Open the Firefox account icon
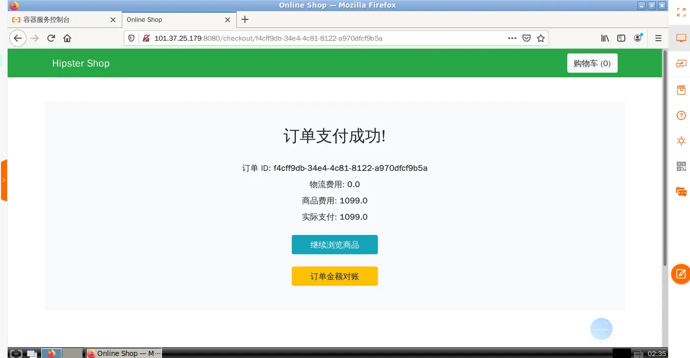Image resolution: width=690 pixels, height=358 pixels. coord(638,38)
